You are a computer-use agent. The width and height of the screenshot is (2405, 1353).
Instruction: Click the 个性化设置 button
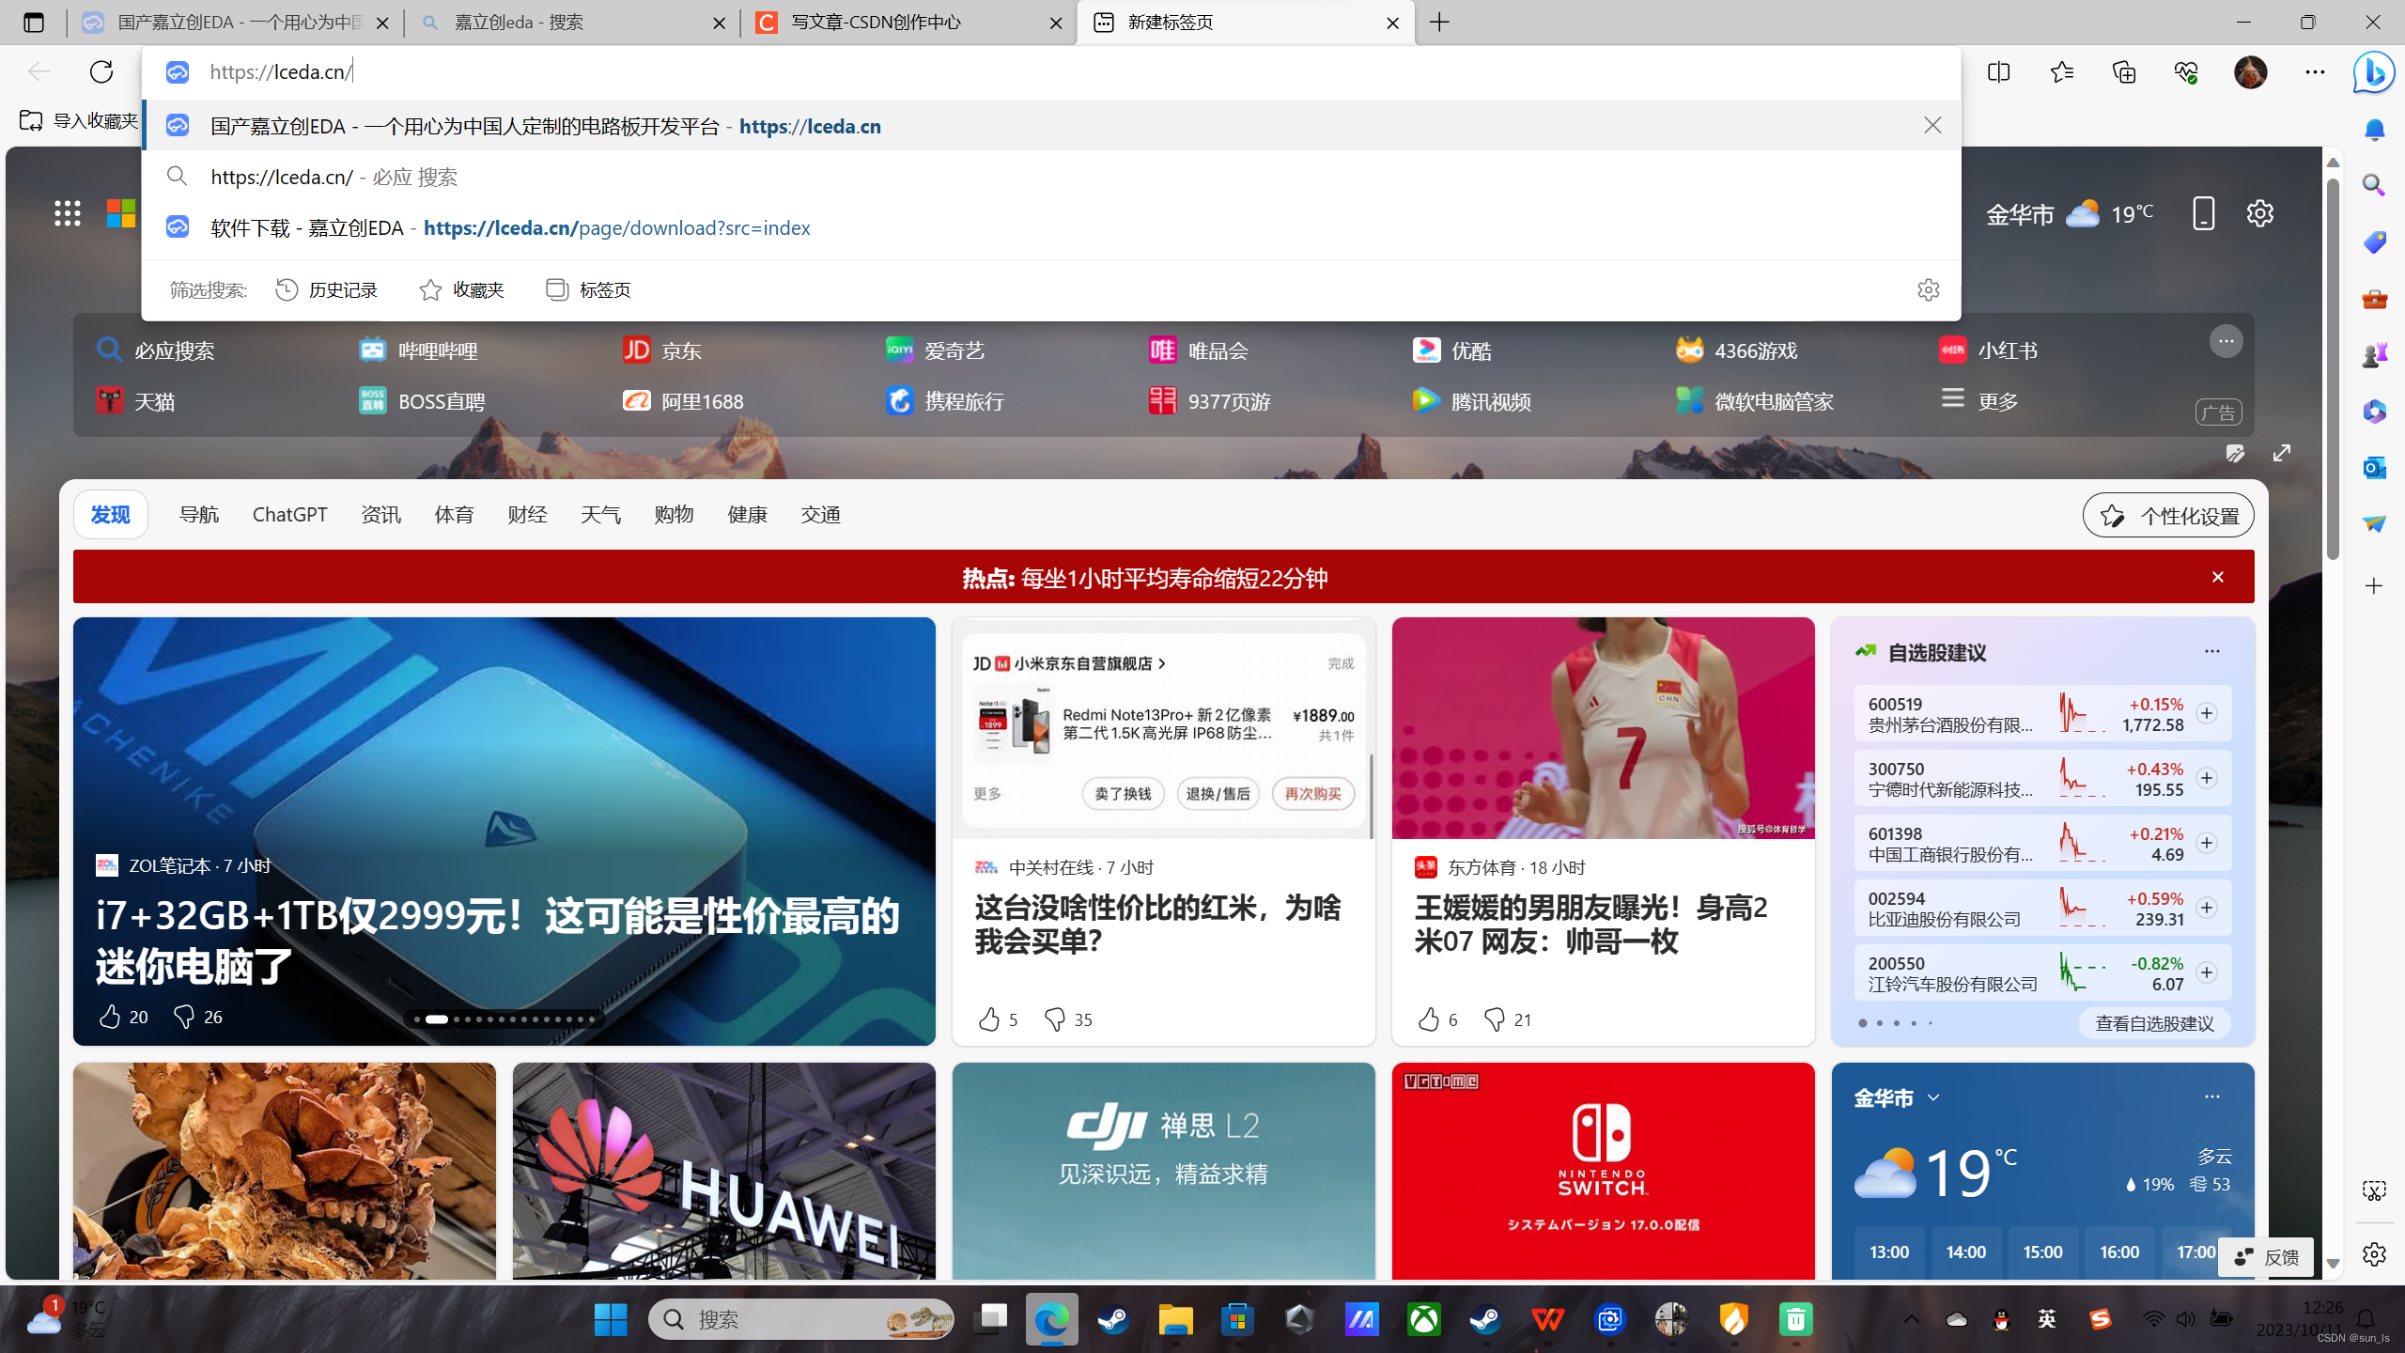click(2167, 516)
